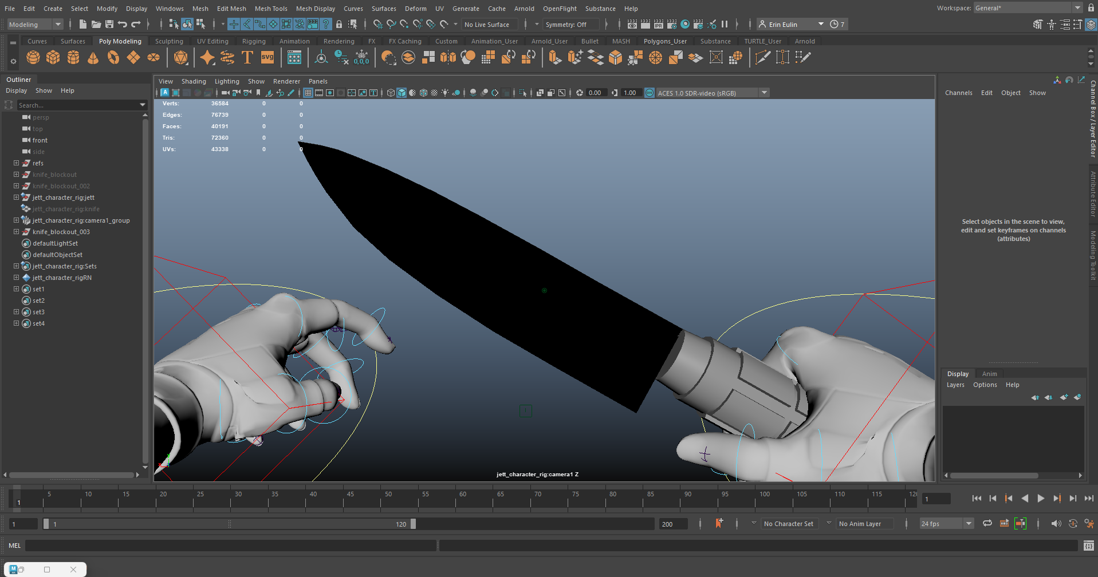
Task: Toggle the lock selection padlock
Action: pyautogui.click(x=339, y=24)
